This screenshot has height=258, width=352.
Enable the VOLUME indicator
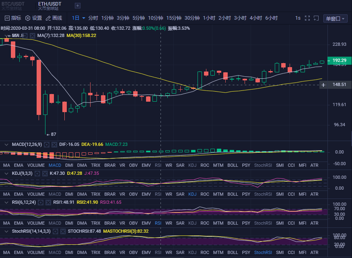(x=36, y=165)
